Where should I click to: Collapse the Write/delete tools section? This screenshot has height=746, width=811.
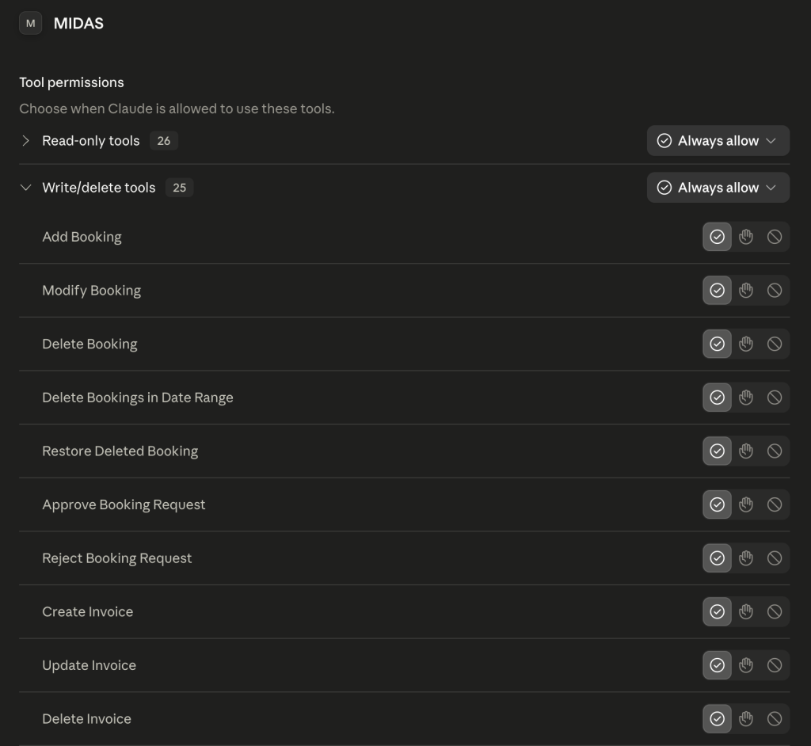(x=25, y=187)
